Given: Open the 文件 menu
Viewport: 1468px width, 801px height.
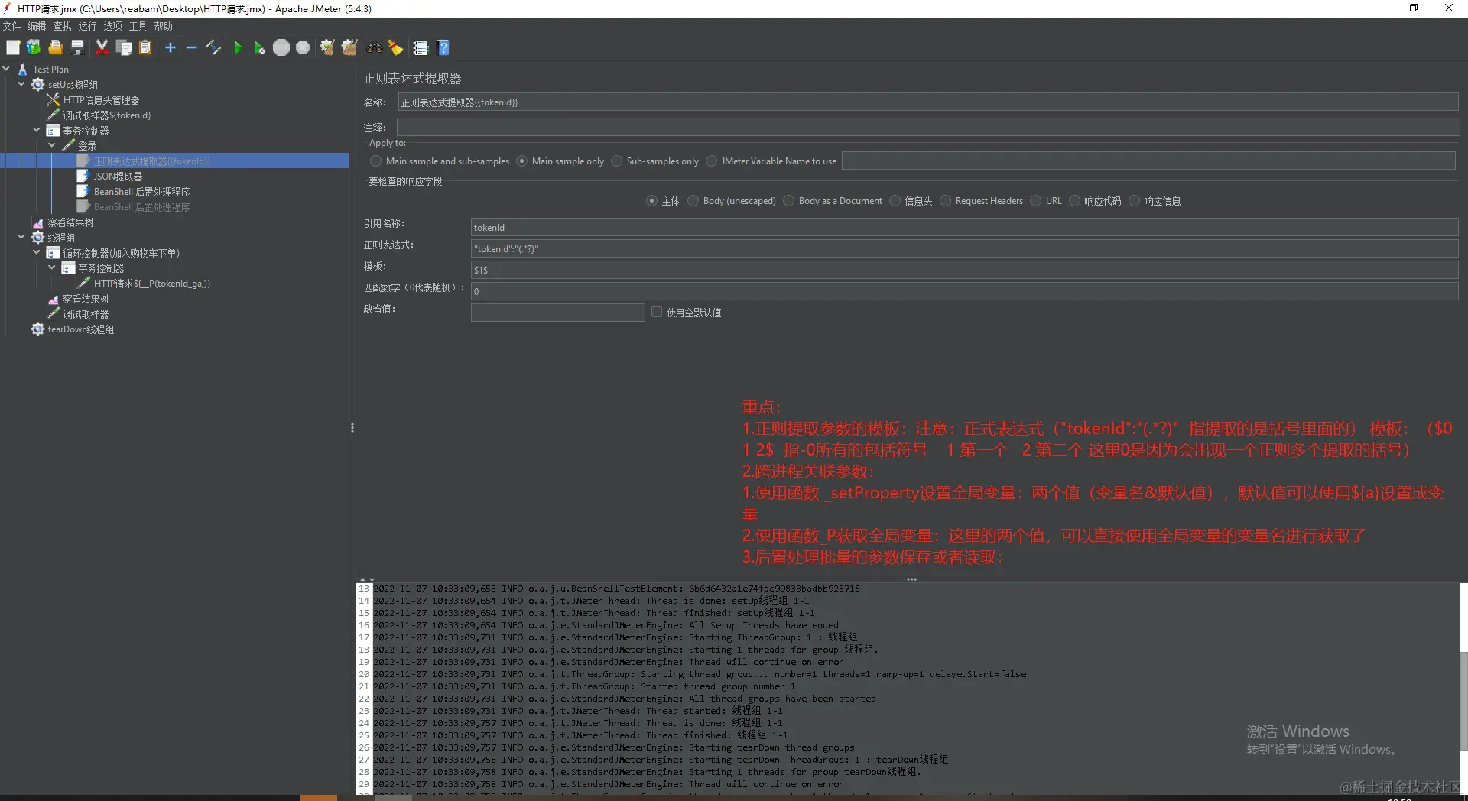Looking at the screenshot, I should (12, 26).
